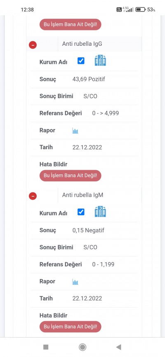Open hospital building icon for Anti rubella IgG
165x357 pixels.
[x=100, y=61]
